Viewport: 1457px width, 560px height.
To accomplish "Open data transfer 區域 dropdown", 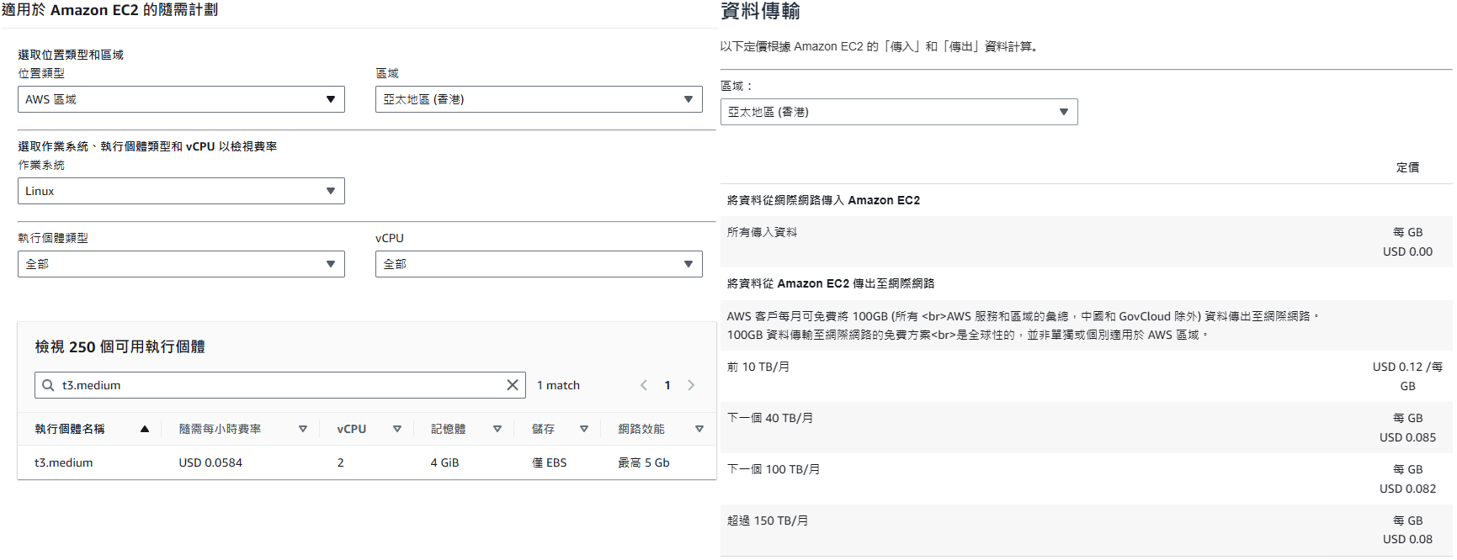I will pyautogui.click(x=898, y=112).
